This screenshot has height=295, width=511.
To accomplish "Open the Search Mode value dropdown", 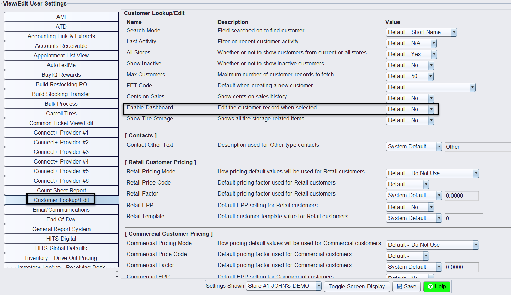I will (453, 32).
